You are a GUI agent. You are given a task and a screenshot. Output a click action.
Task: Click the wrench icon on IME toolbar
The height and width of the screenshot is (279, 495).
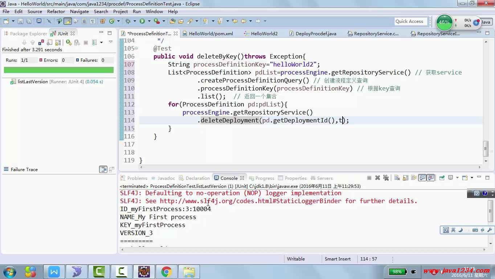point(490,230)
